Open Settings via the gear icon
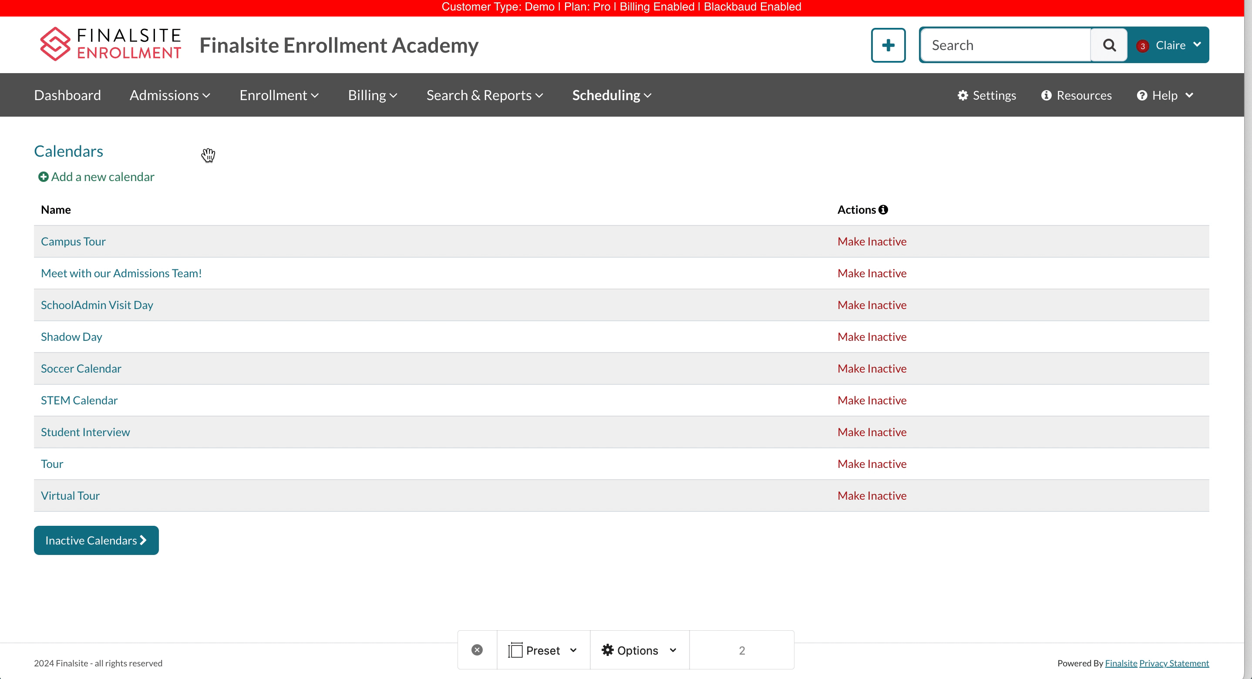Image resolution: width=1252 pixels, height=679 pixels. [963, 95]
